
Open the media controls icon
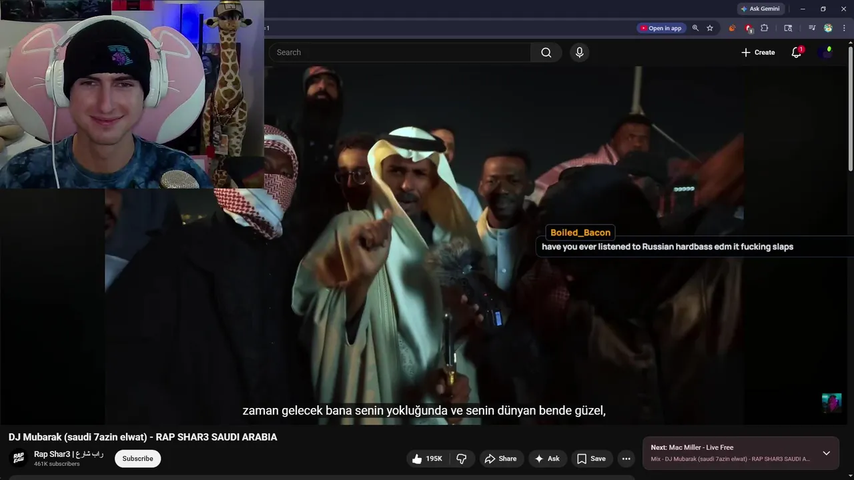click(812, 28)
